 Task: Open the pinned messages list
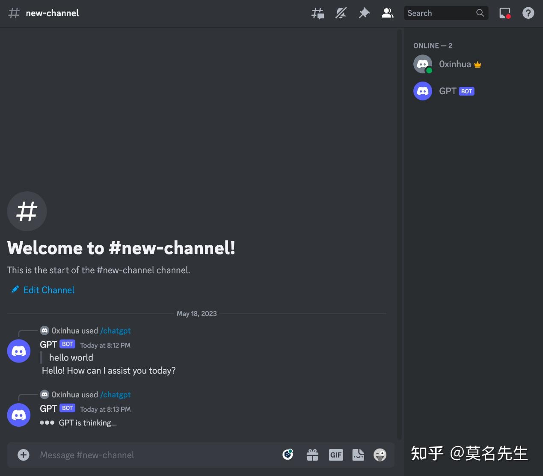pos(364,13)
